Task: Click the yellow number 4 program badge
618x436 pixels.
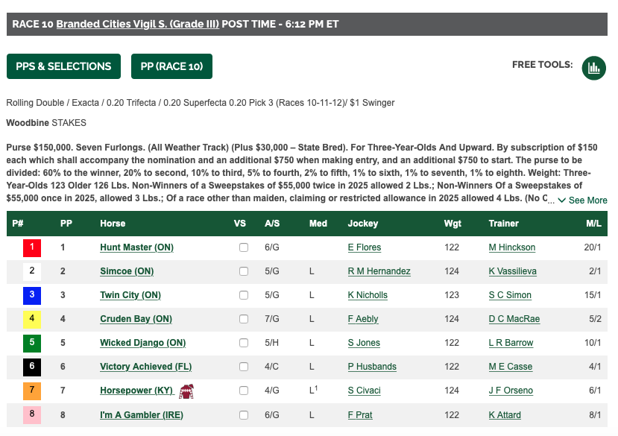Action: click(x=32, y=319)
